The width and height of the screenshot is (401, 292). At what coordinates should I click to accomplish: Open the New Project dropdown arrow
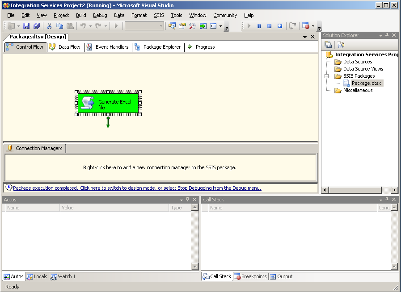tap(18, 26)
